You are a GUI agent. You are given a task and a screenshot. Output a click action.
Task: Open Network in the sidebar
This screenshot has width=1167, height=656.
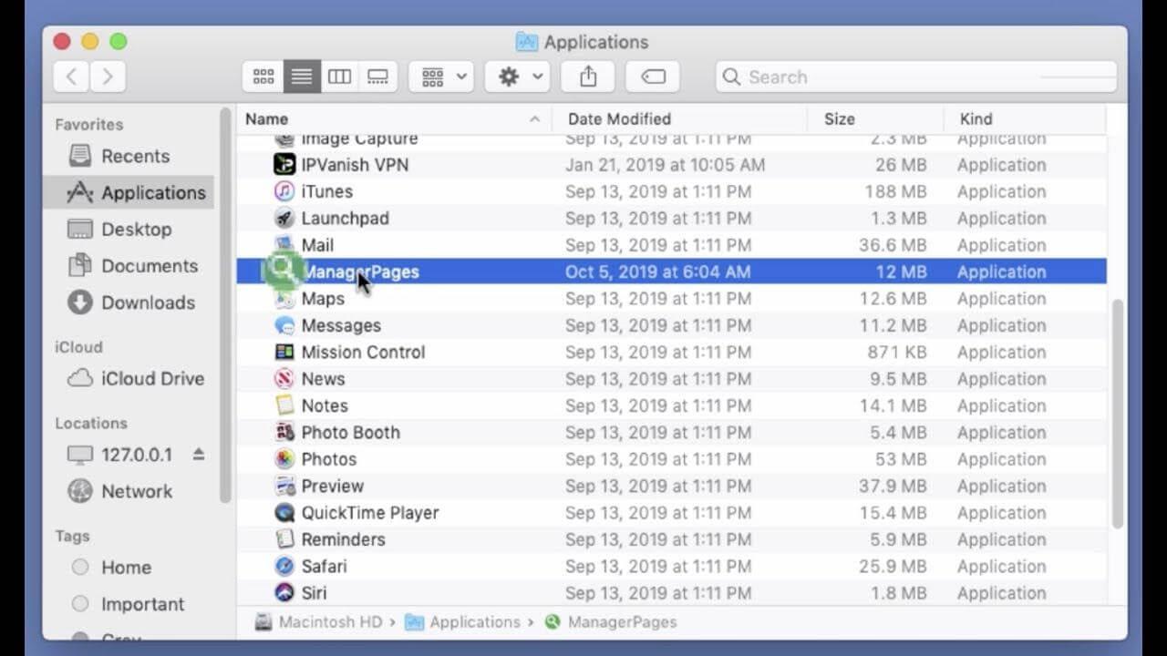128,491
